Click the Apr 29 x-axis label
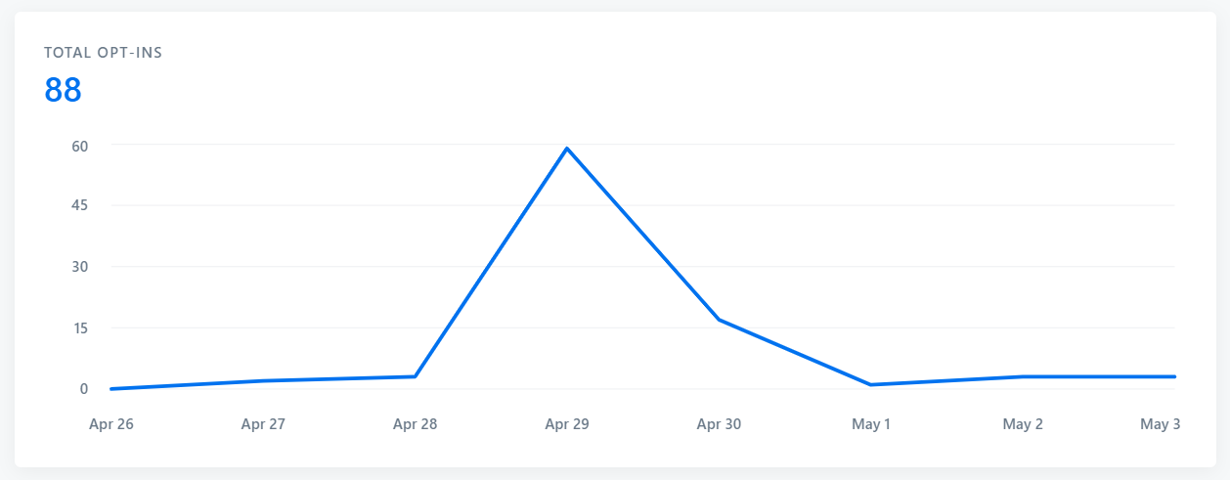The width and height of the screenshot is (1230, 480). pos(567,424)
